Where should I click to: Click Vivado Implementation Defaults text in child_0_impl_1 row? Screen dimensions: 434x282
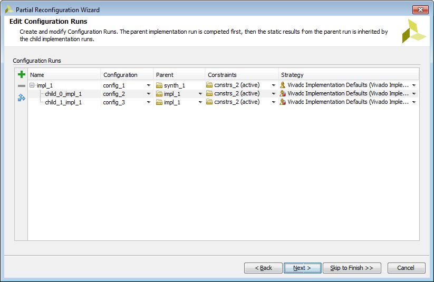coord(348,93)
